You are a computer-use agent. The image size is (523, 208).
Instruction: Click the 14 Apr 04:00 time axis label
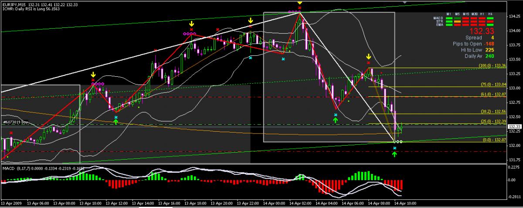pyautogui.click(x=326, y=204)
